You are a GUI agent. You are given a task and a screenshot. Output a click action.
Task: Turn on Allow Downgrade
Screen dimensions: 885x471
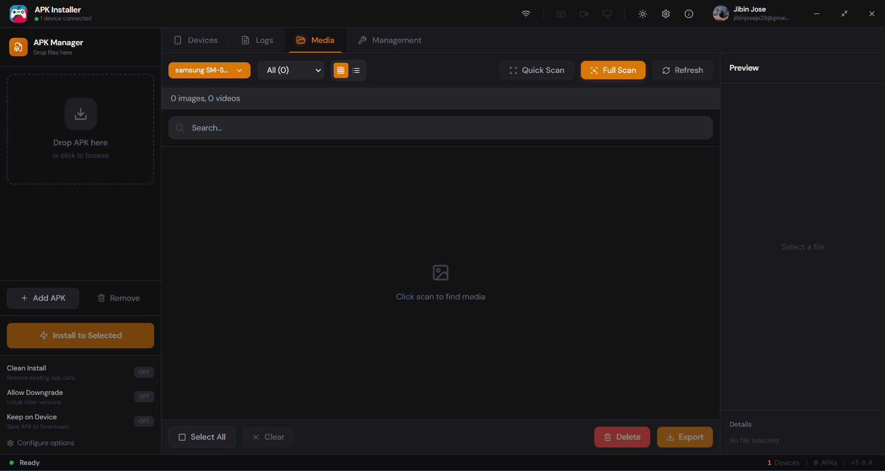(x=144, y=396)
